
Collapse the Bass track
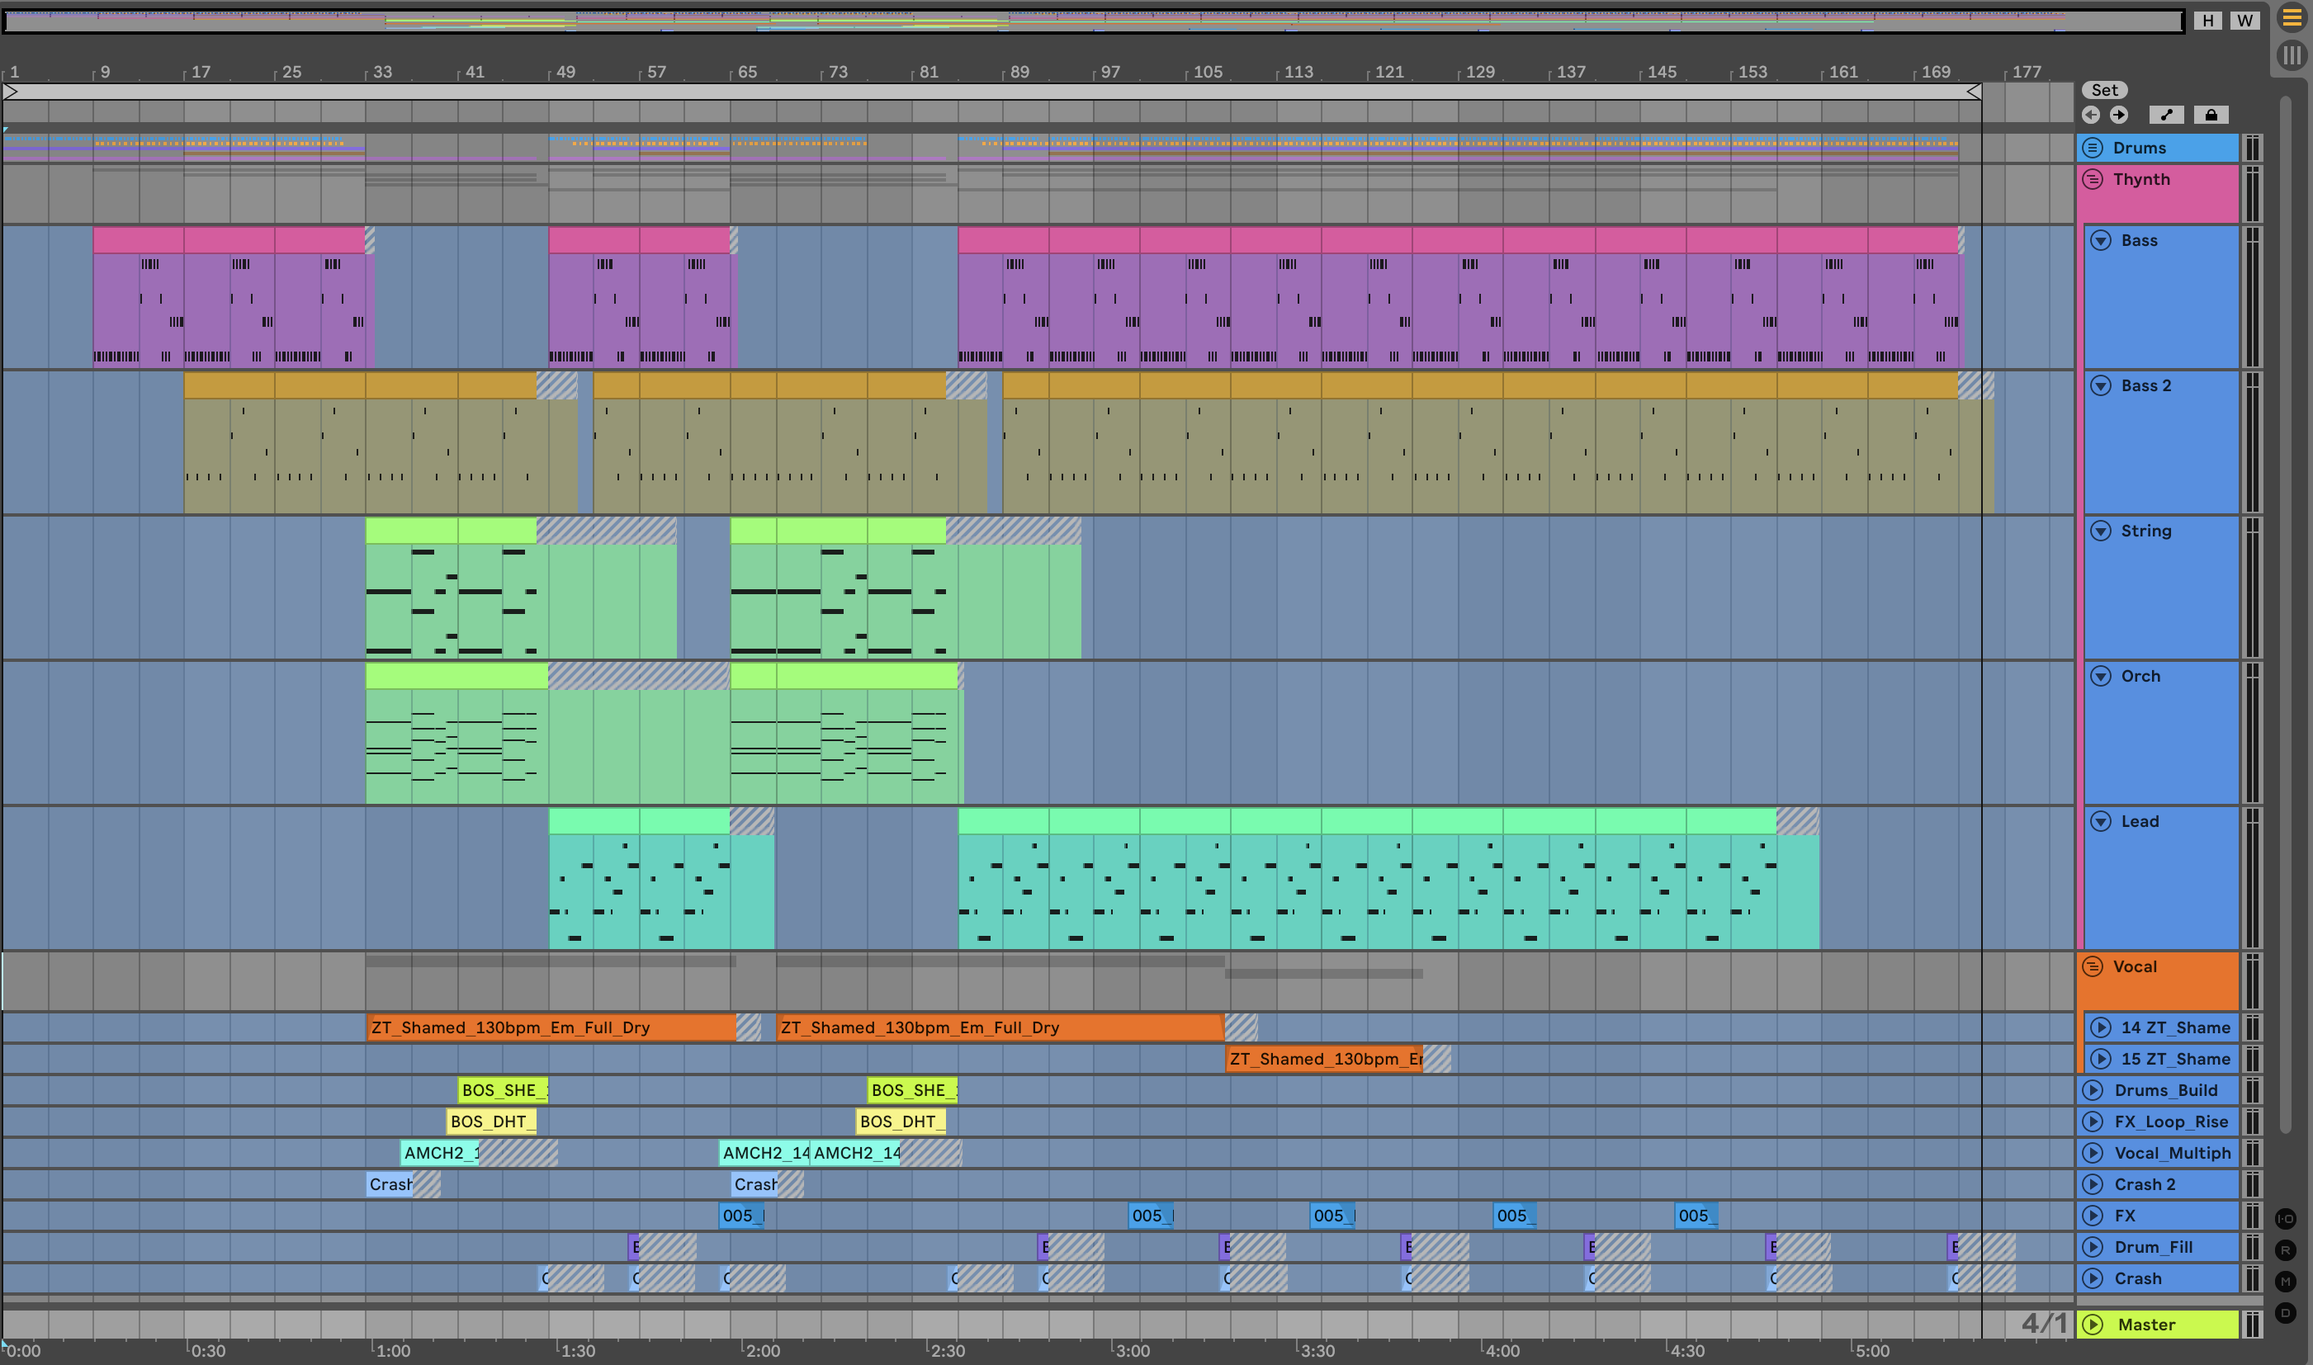[x=2102, y=240]
